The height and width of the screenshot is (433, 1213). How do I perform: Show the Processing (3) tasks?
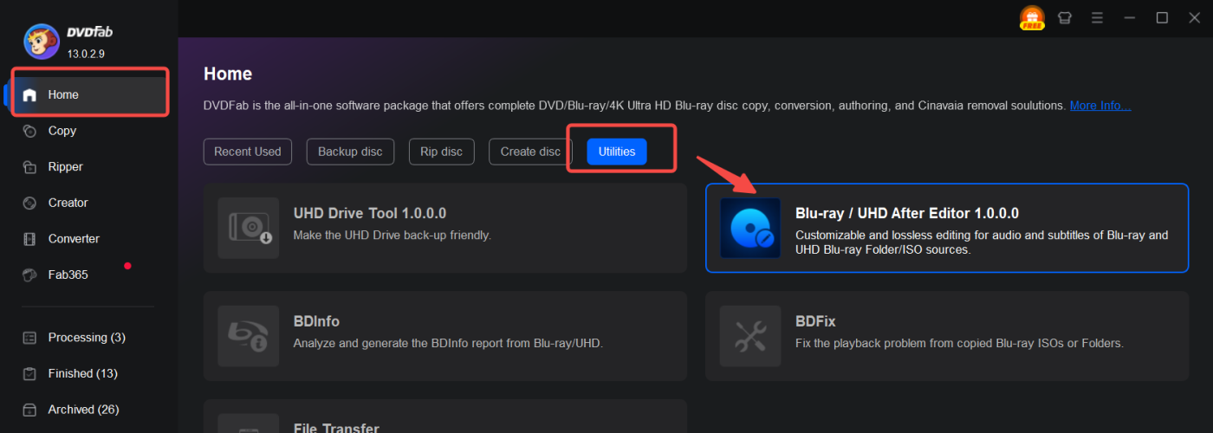[x=87, y=338]
